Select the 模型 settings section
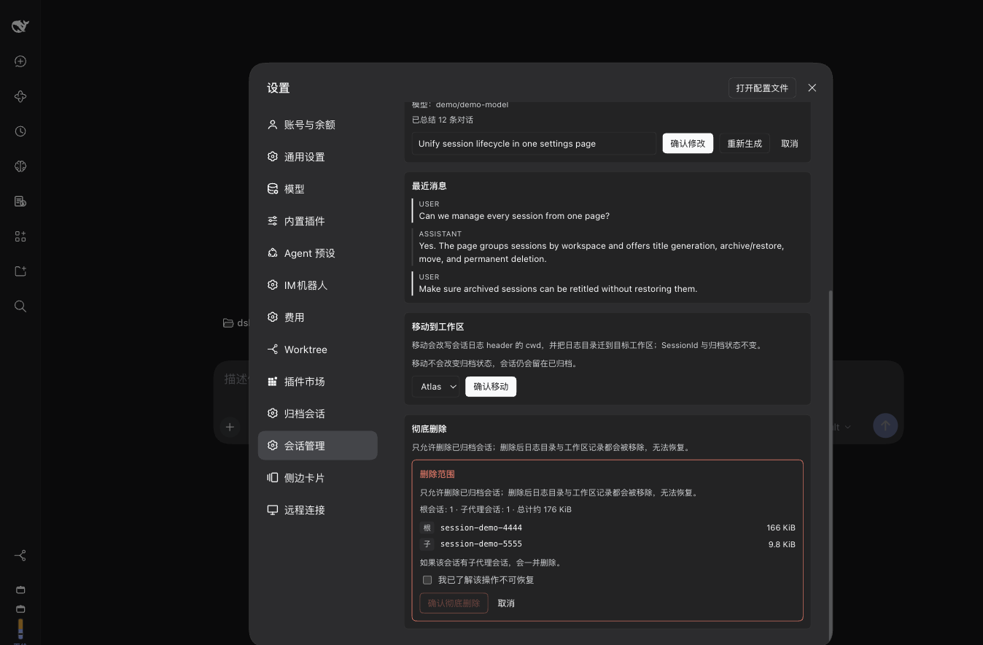The height and width of the screenshot is (645, 983). [318, 189]
